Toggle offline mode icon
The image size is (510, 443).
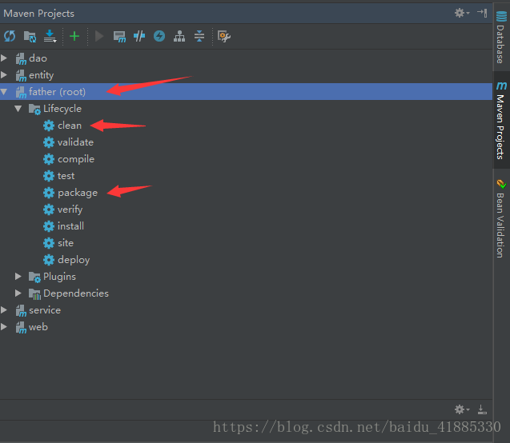tap(139, 36)
